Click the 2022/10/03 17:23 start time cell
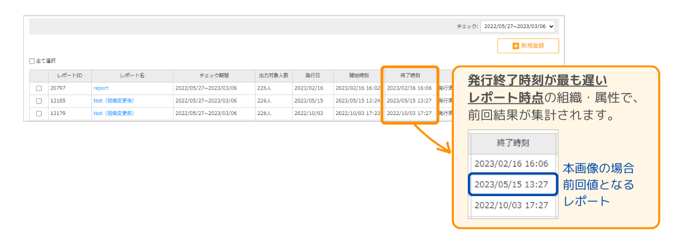The height and width of the screenshot is (242, 685). point(358,113)
